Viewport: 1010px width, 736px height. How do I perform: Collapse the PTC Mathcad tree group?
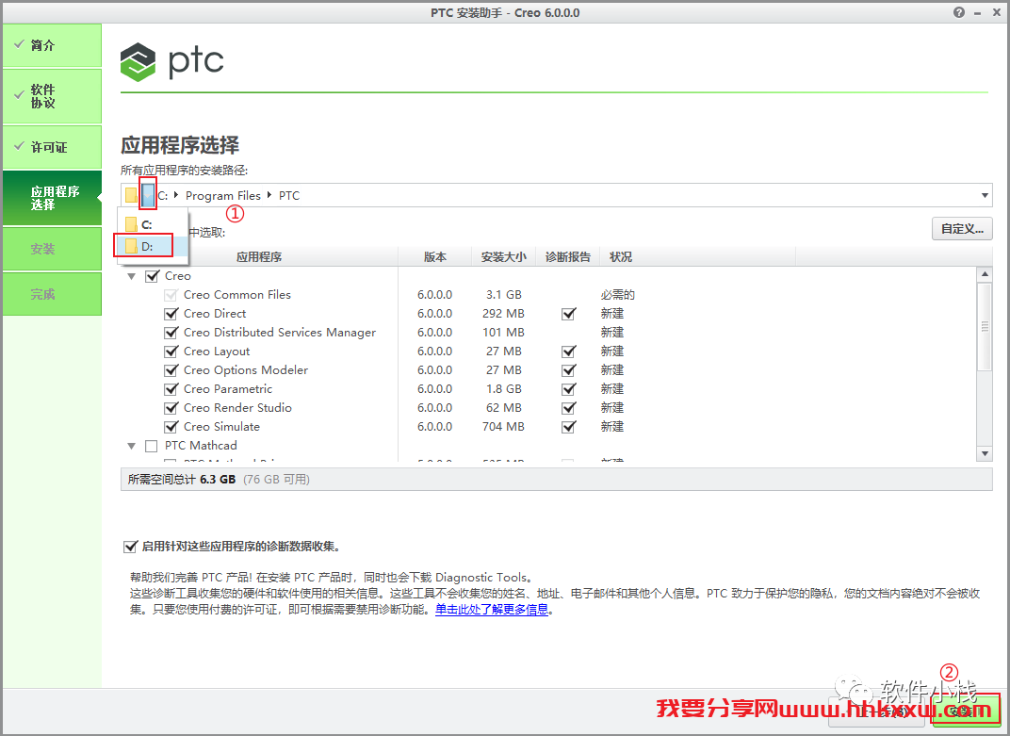131,446
